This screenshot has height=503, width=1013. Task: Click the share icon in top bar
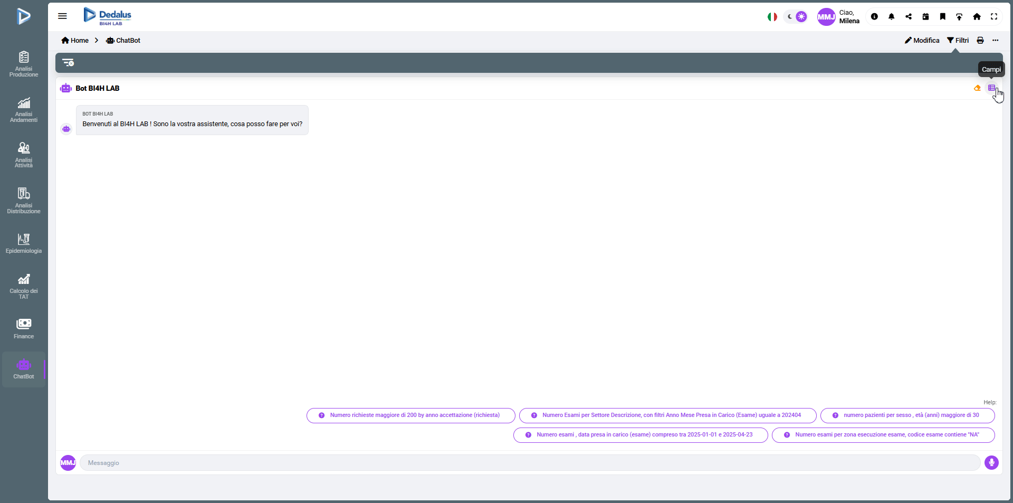[908, 17]
